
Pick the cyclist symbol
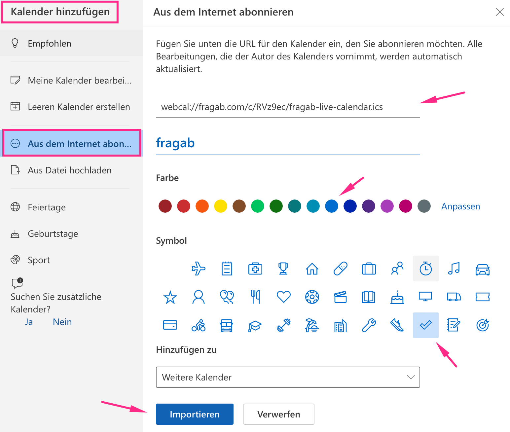tap(199, 325)
